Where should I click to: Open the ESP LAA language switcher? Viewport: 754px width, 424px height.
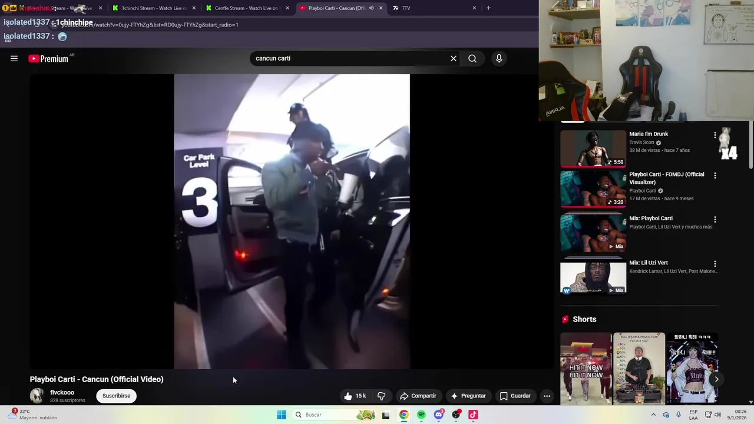(694, 415)
